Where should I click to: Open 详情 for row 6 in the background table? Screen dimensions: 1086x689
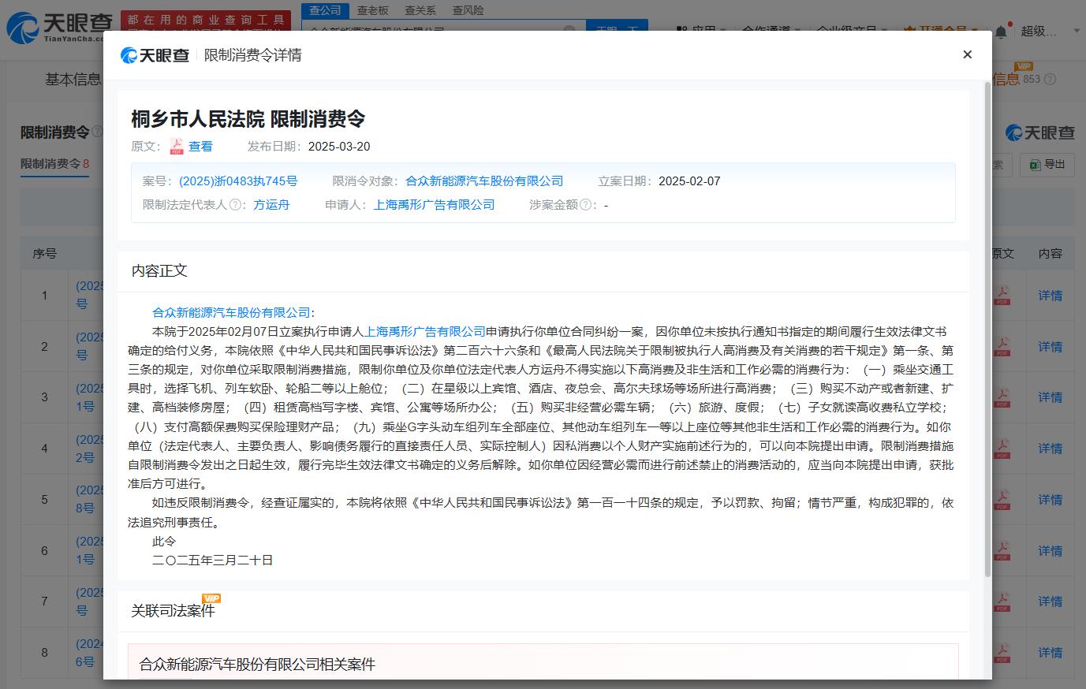click(x=1050, y=551)
